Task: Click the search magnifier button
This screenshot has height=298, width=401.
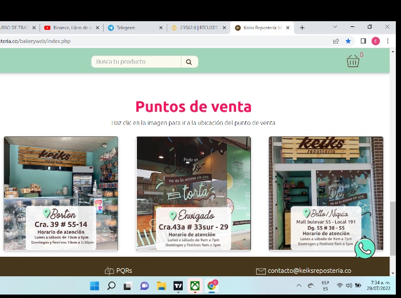Action: 189,62
